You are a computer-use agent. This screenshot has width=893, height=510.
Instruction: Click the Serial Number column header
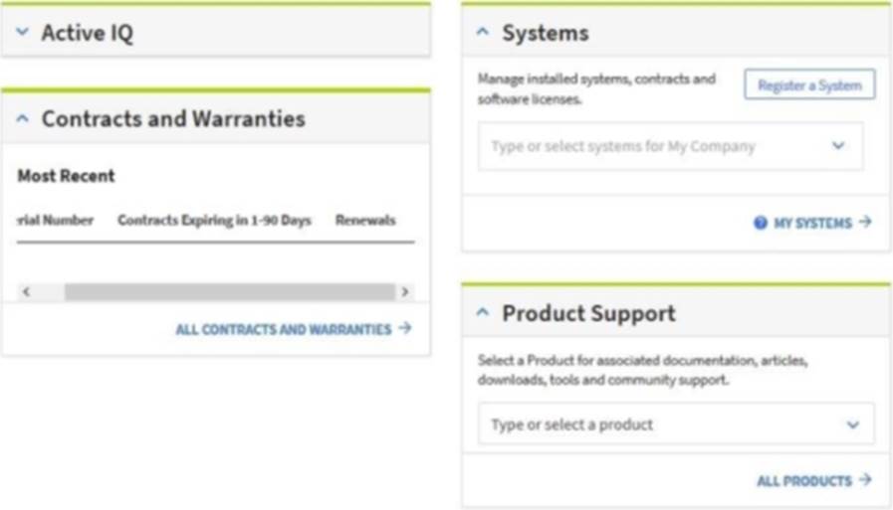pyautogui.click(x=56, y=221)
